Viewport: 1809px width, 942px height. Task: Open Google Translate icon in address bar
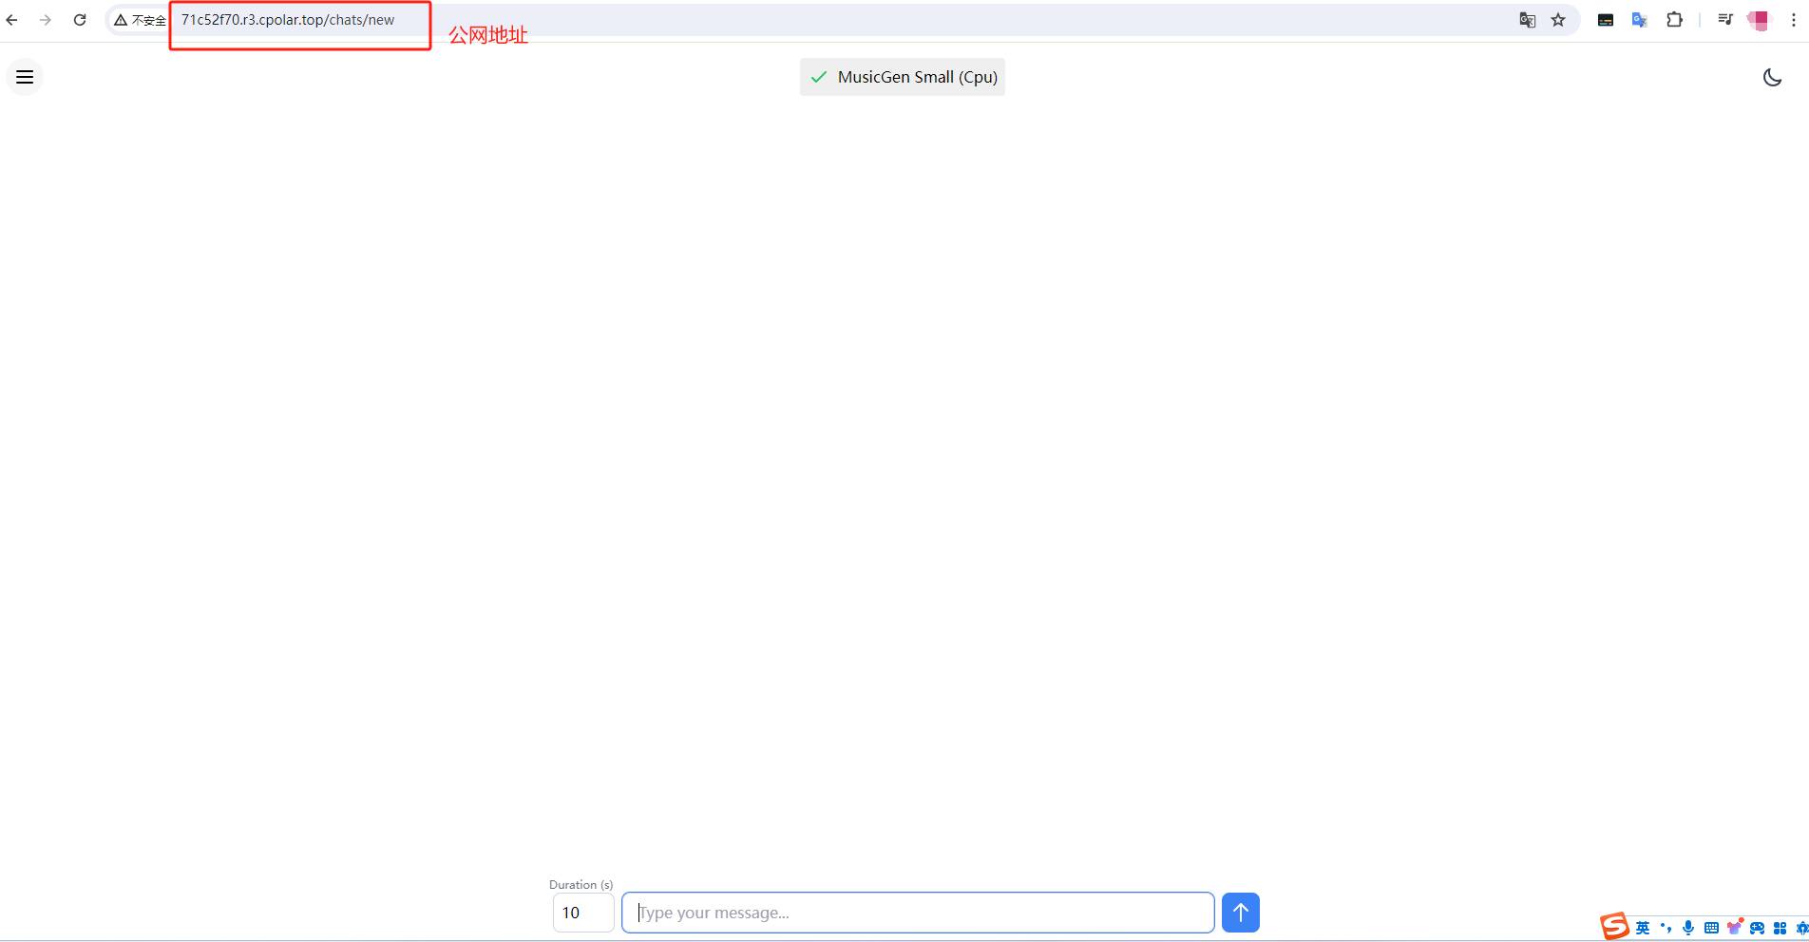1528,20
